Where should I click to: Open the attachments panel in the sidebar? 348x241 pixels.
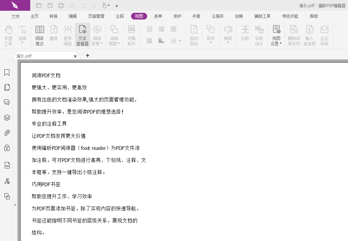click(x=7, y=132)
